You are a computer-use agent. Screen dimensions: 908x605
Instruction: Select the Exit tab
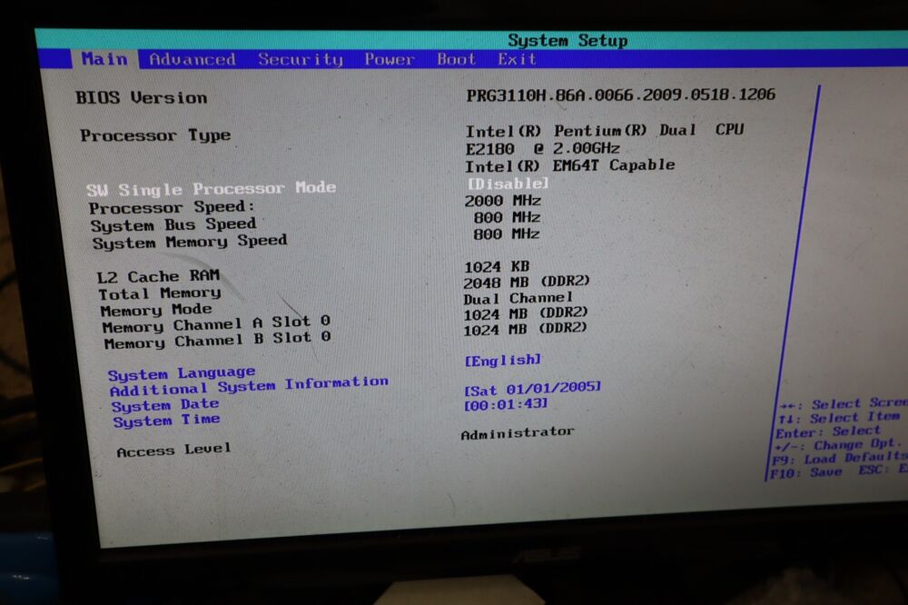517,59
